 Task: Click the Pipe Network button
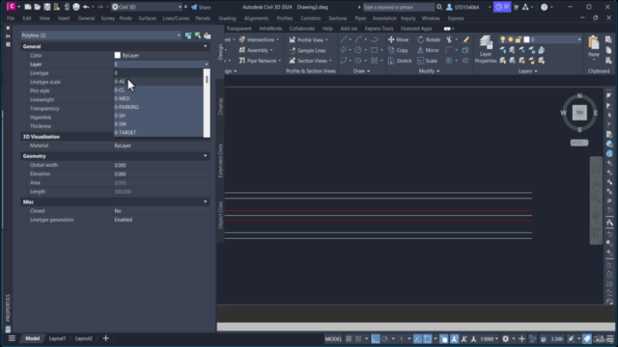pyautogui.click(x=260, y=61)
